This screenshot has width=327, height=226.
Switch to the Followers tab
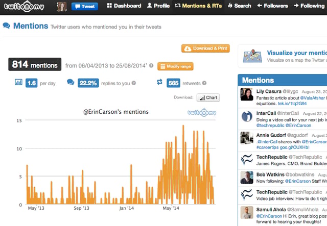pos(272,6)
